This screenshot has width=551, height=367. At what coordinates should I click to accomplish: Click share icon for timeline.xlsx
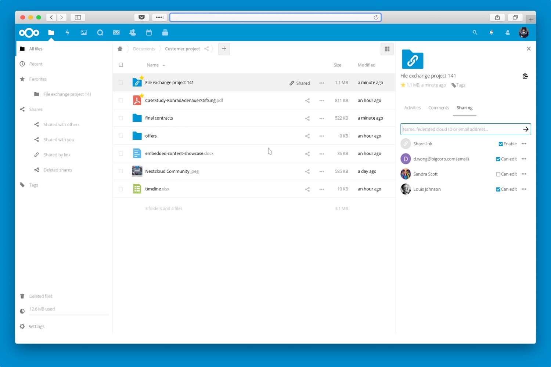point(307,189)
